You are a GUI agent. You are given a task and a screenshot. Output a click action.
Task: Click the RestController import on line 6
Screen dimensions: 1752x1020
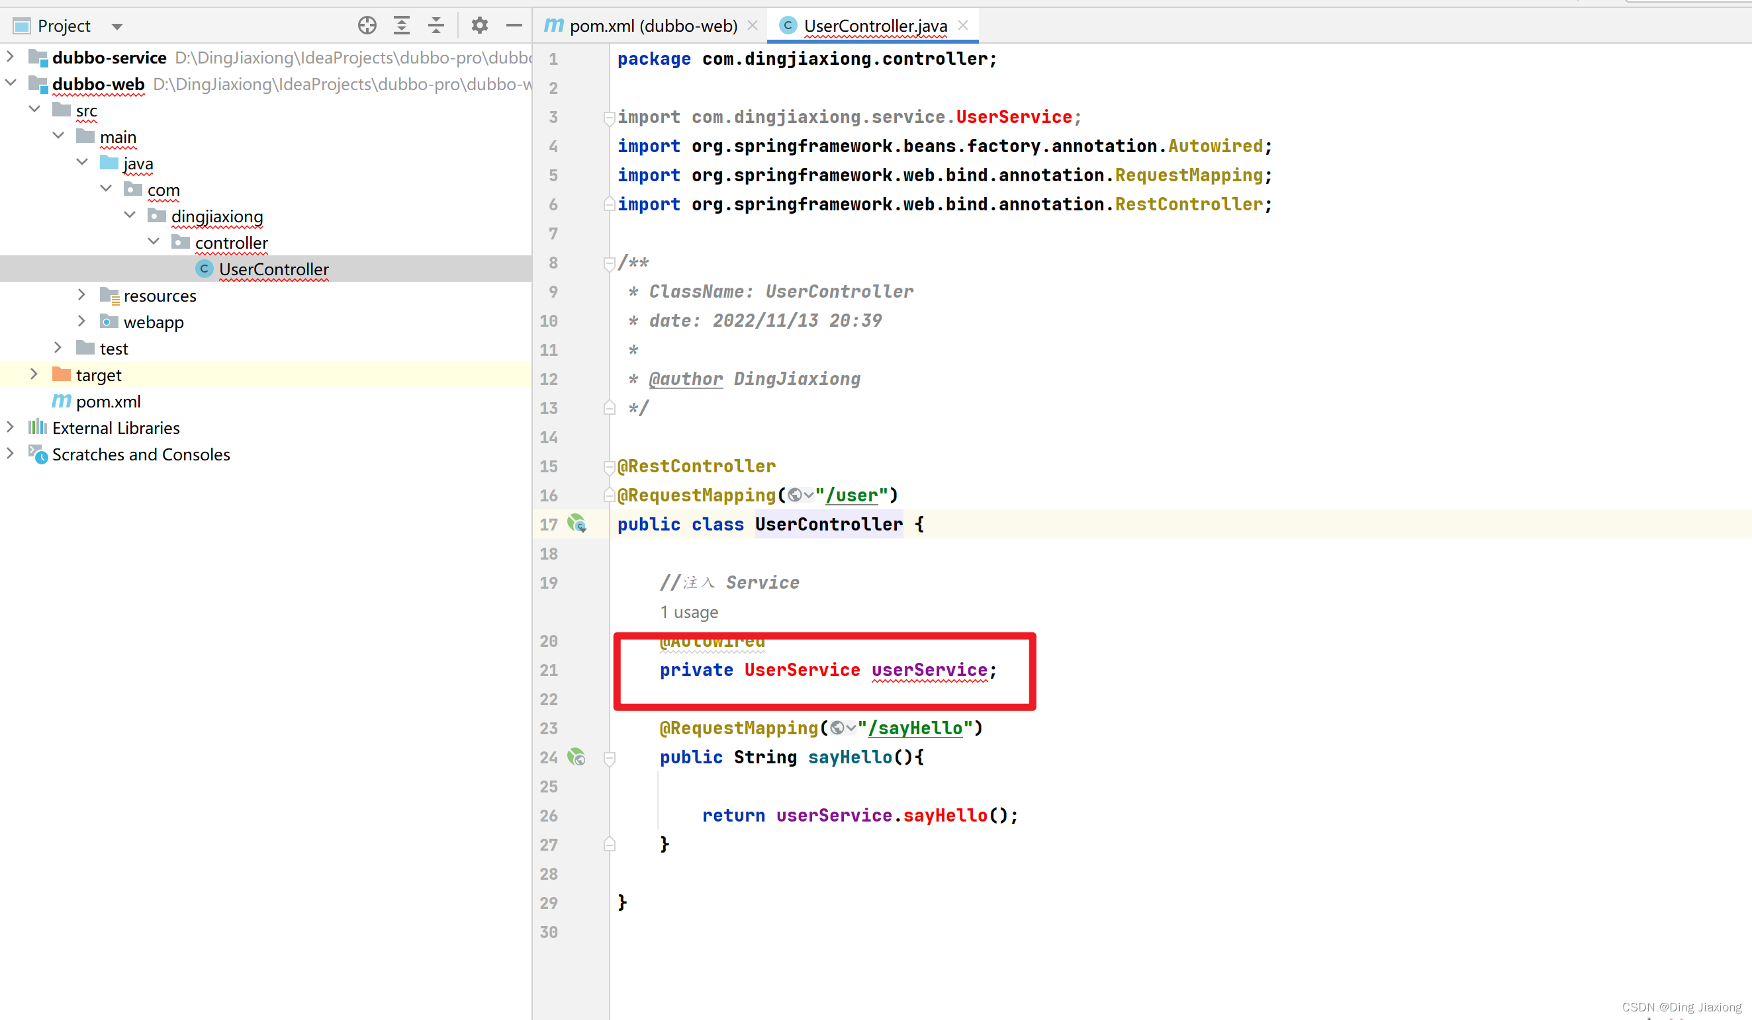point(1189,204)
